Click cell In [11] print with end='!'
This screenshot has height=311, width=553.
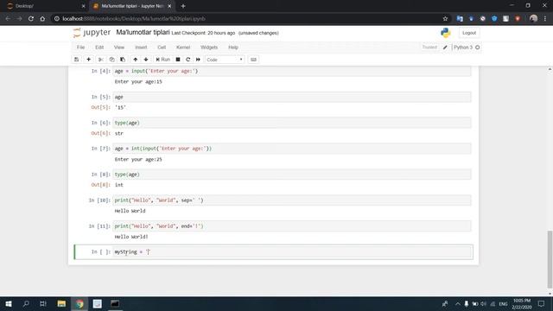[x=292, y=226]
